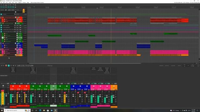Collapse the blue folder track
The width and height of the screenshot is (200, 112).
(x=1, y=44)
